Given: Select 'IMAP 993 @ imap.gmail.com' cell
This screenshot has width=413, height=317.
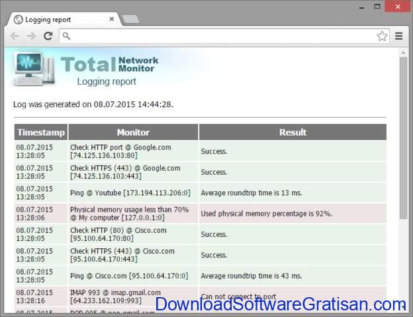Looking at the screenshot, I should (133, 296).
